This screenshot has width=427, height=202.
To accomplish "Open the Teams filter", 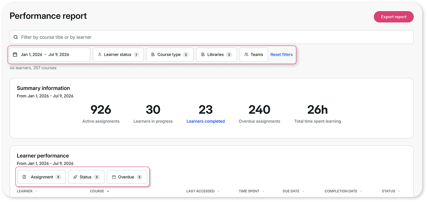I will click(254, 55).
